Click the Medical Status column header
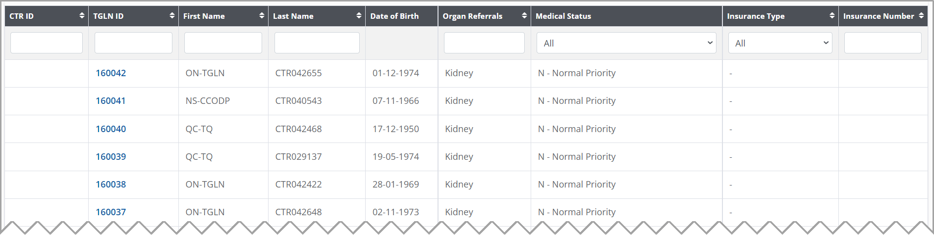The width and height of the screenshot is (934, 235). tap(563, 16)
